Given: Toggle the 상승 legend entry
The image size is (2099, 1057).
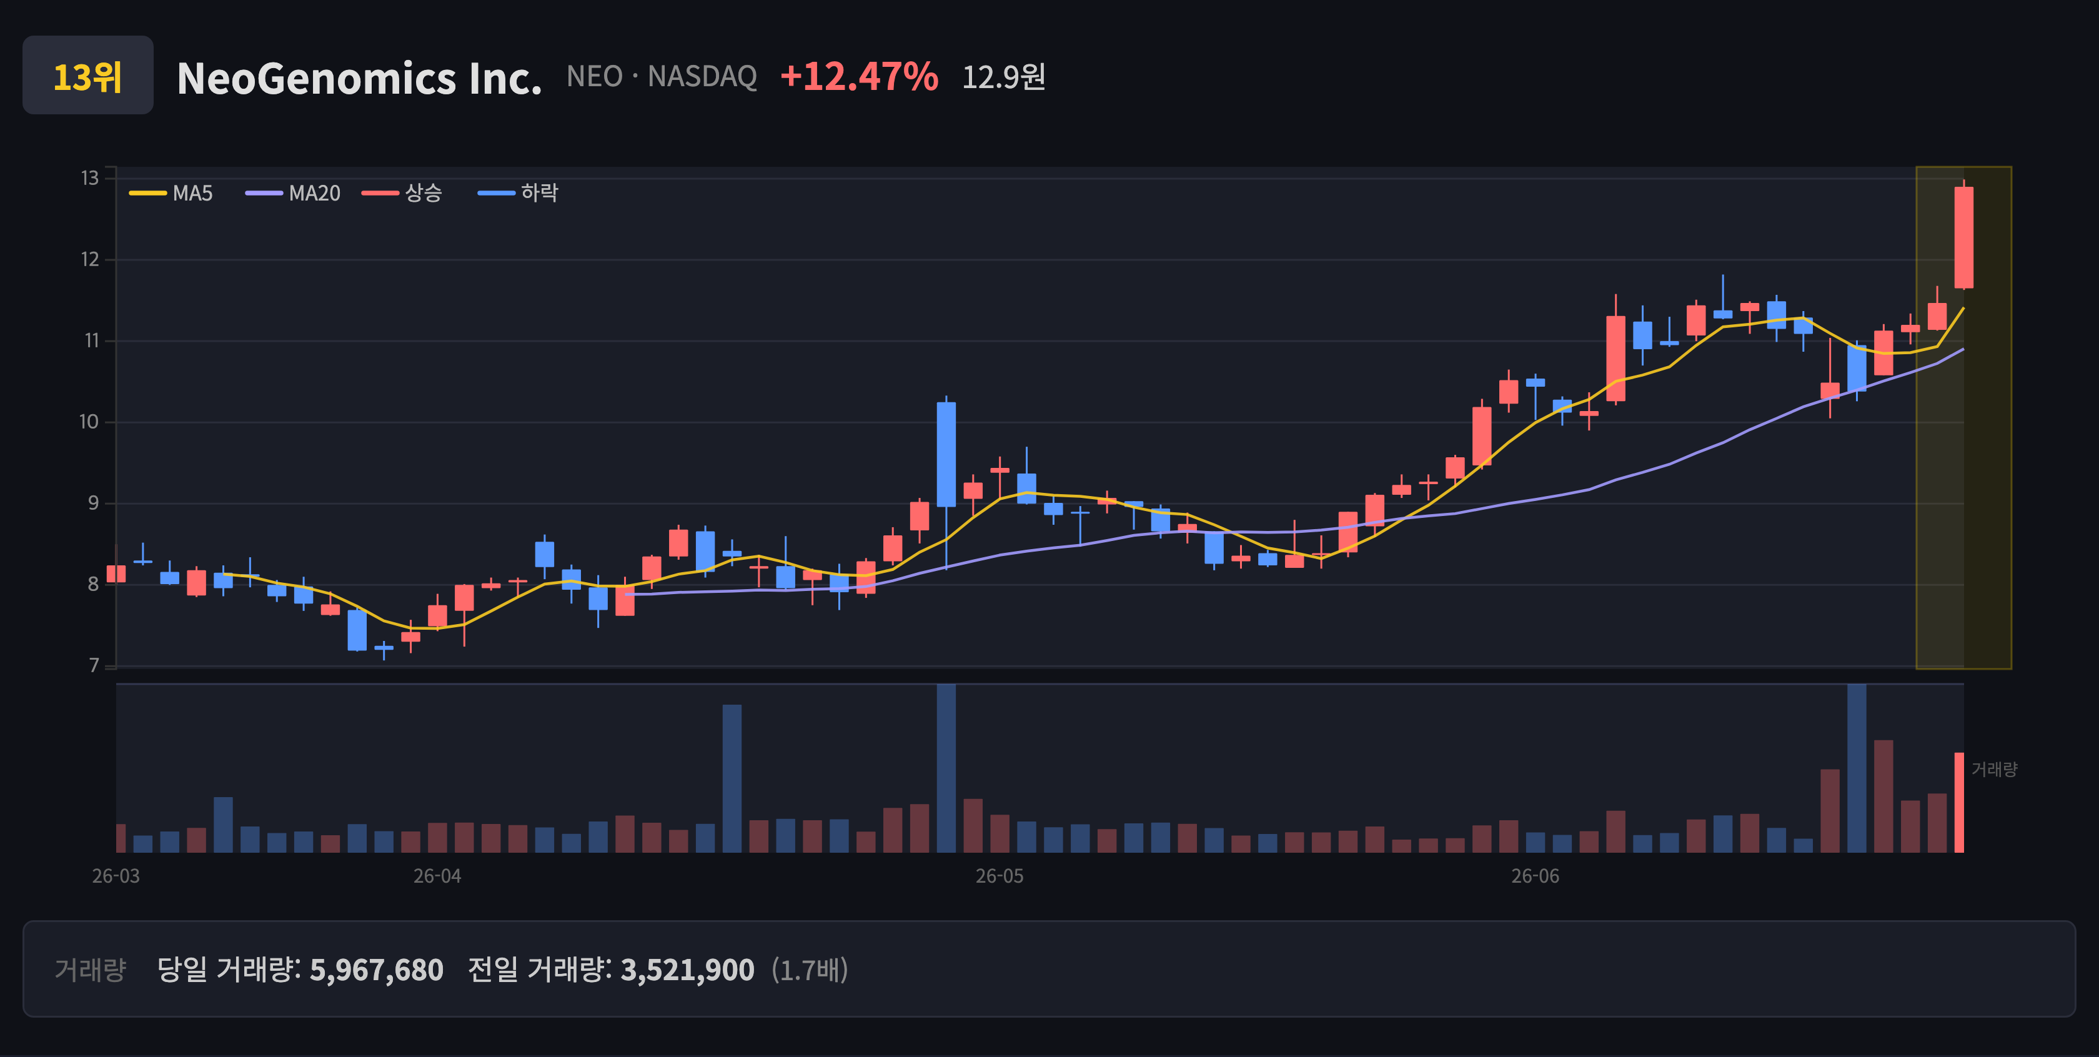Looking at the screenshot, I should coord(402,193).
